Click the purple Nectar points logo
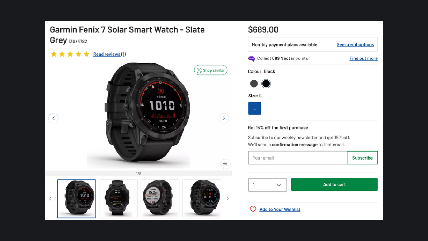 251,58
